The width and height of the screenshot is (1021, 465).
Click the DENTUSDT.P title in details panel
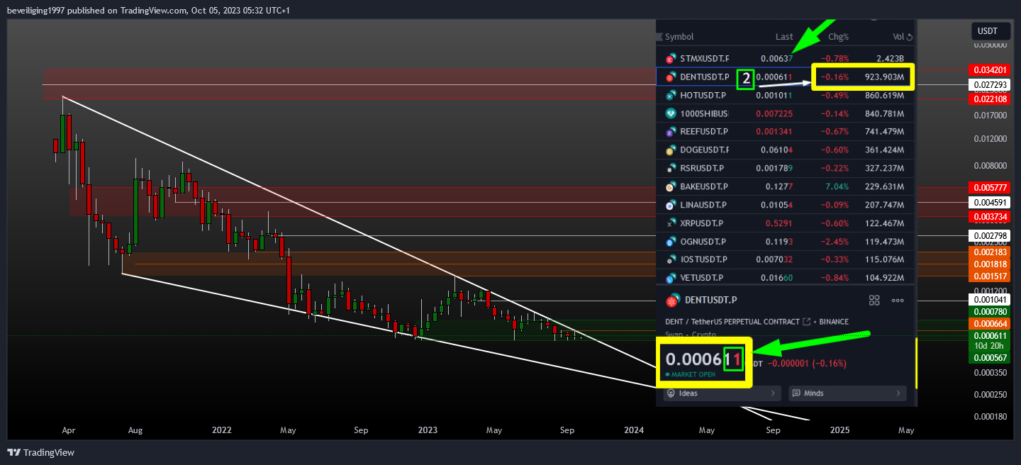[711, 301]
